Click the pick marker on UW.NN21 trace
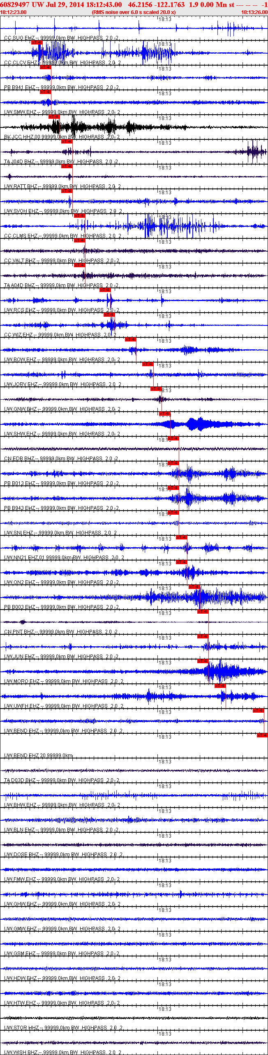Viewport: 268px width, 1055px height. click(x=182, y=537)
